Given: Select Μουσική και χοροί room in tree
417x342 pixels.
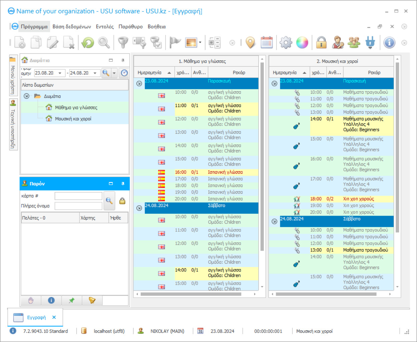Looking at the screenshot, I should 73,119.
